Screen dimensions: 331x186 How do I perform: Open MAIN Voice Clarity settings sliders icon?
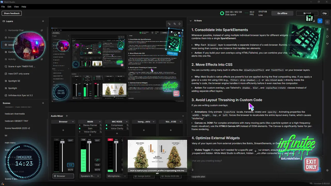tap(101, 132)
